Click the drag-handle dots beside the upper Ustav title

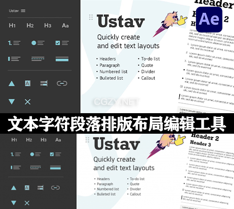pos(91,17)
